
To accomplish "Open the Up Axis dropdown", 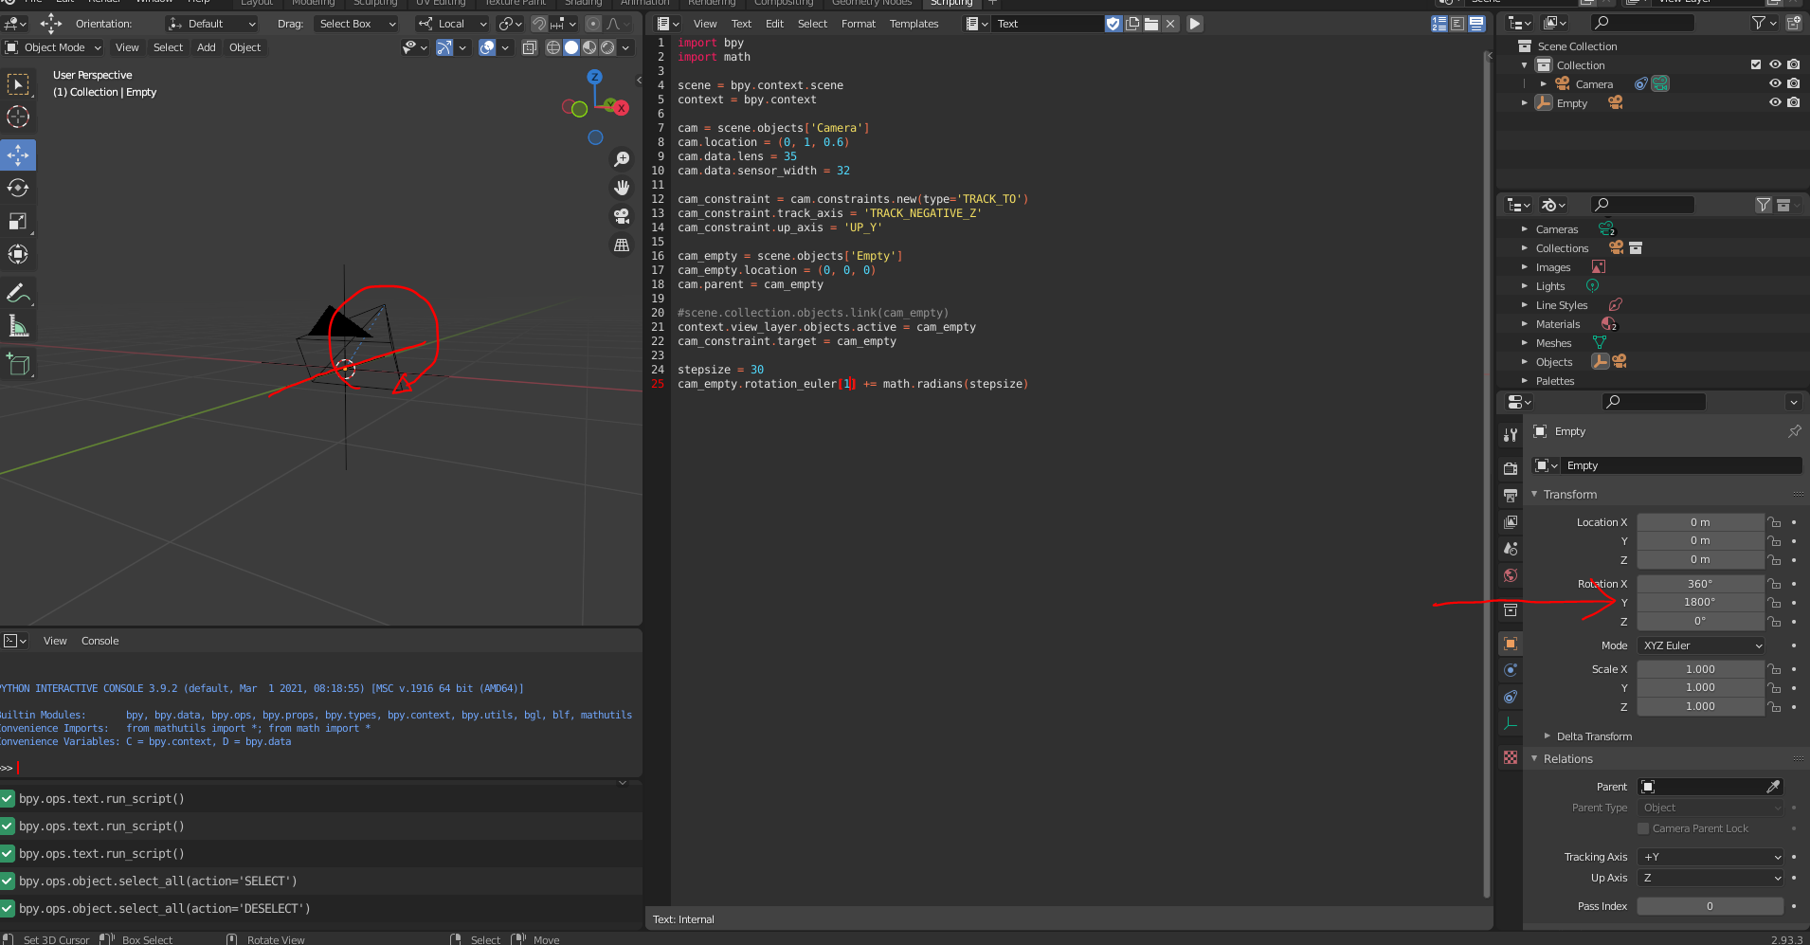I will coord(1711,878).
